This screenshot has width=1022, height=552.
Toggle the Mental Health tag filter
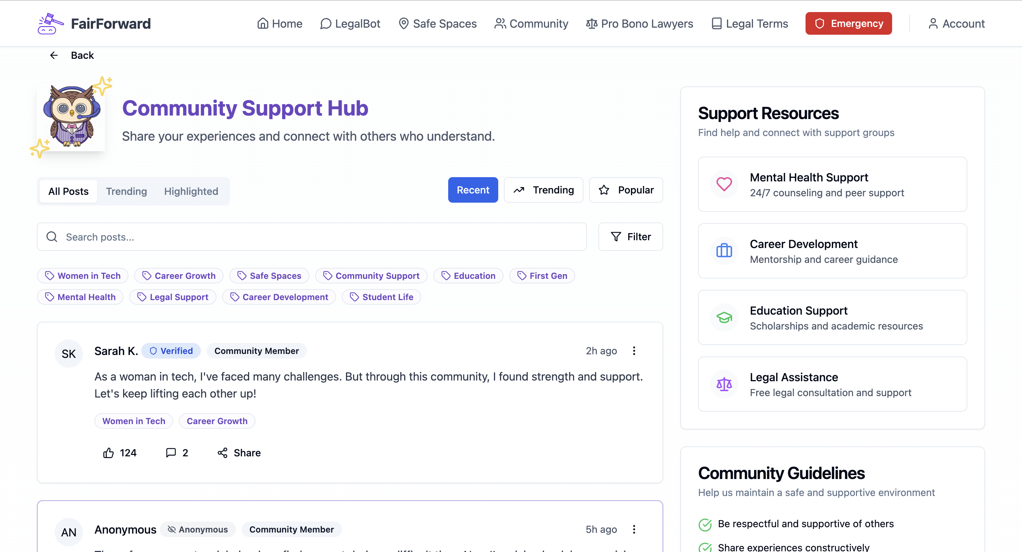pos(80,297)
